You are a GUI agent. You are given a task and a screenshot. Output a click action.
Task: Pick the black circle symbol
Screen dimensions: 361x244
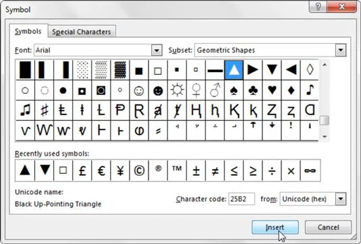point(63,90)
